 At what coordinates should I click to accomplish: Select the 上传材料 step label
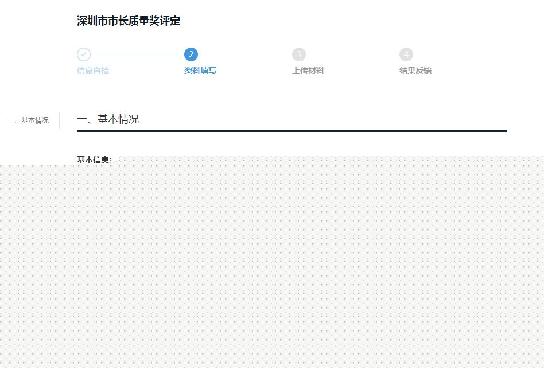click(308, 71)
